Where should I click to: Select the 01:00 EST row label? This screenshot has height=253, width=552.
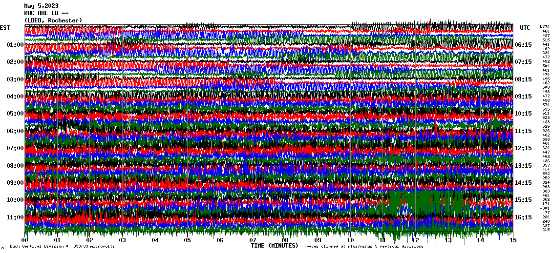point(15,45)
